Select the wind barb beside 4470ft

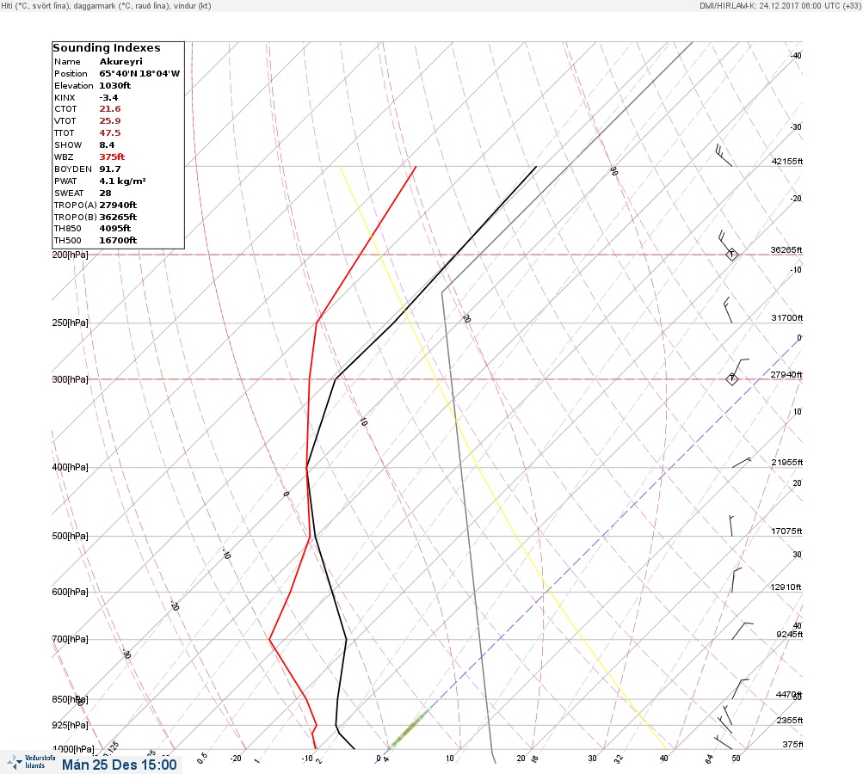tap(740, 689)
